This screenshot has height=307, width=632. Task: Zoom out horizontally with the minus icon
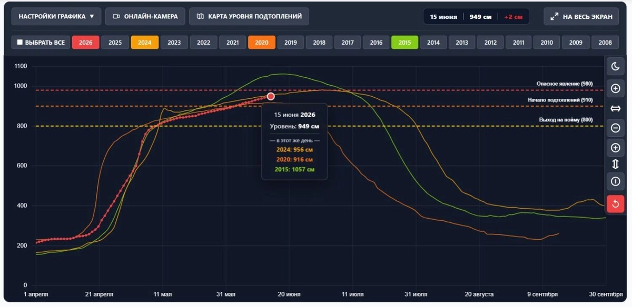615,128
